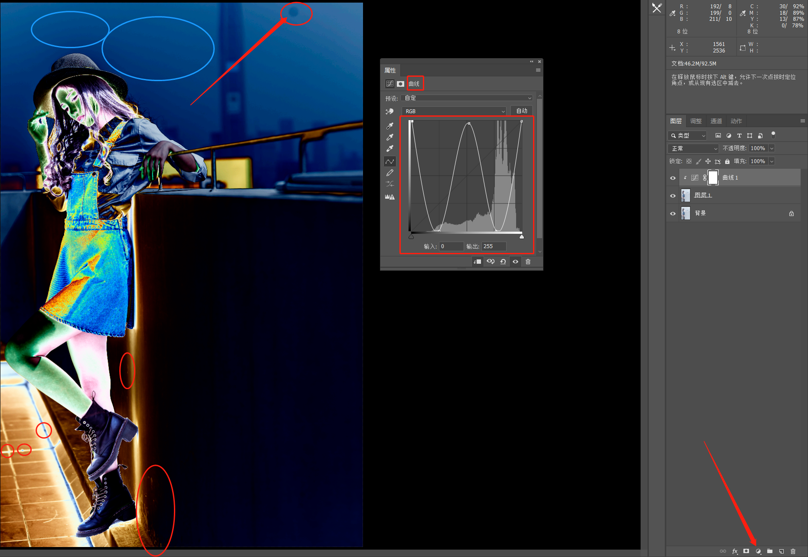
Task: Select the black point eyedropper in Curves
Action: point(389,126)
